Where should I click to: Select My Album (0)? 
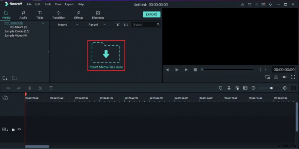[18, 27]
